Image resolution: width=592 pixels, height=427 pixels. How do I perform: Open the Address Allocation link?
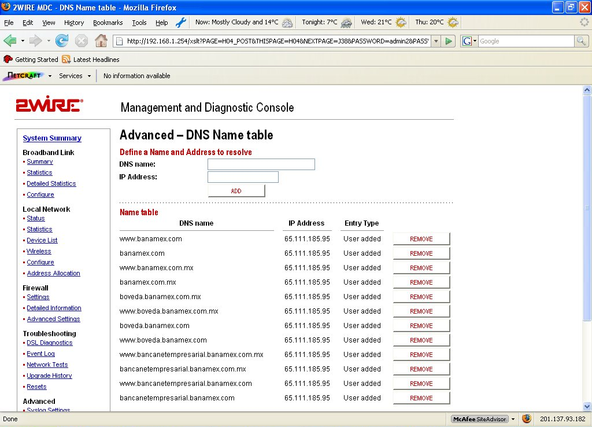point(53,273)
